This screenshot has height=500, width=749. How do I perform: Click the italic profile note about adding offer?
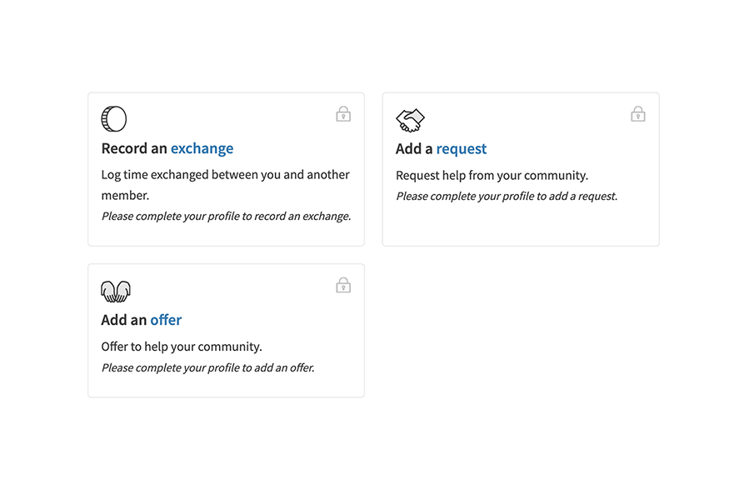pos(207,367)
